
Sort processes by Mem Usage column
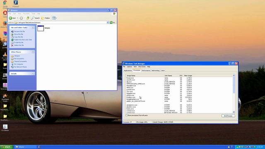[188, 75]
